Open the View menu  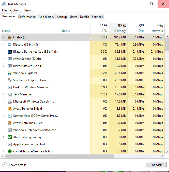[27, 10]
